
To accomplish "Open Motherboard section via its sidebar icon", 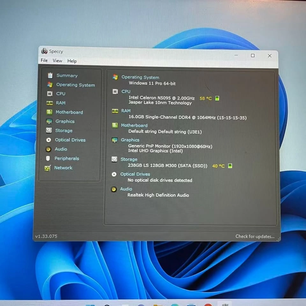I will (49, 112).
